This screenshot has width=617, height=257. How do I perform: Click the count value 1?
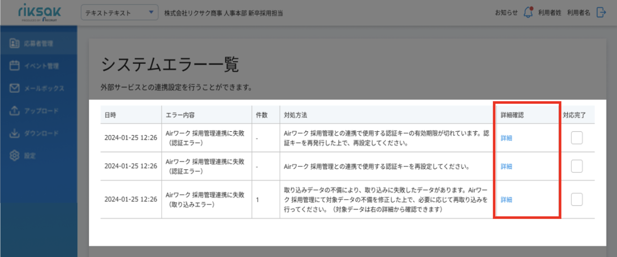tap(257, 199)
